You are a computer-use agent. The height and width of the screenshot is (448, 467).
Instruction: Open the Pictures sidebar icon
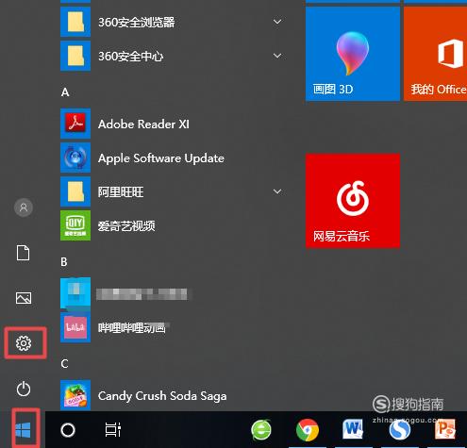tap(24, 298)
